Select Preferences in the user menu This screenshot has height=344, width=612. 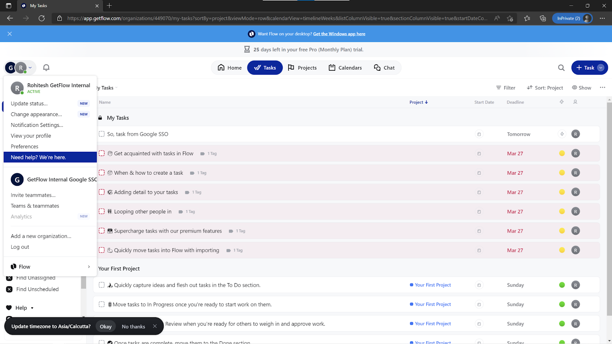[24, 146]
